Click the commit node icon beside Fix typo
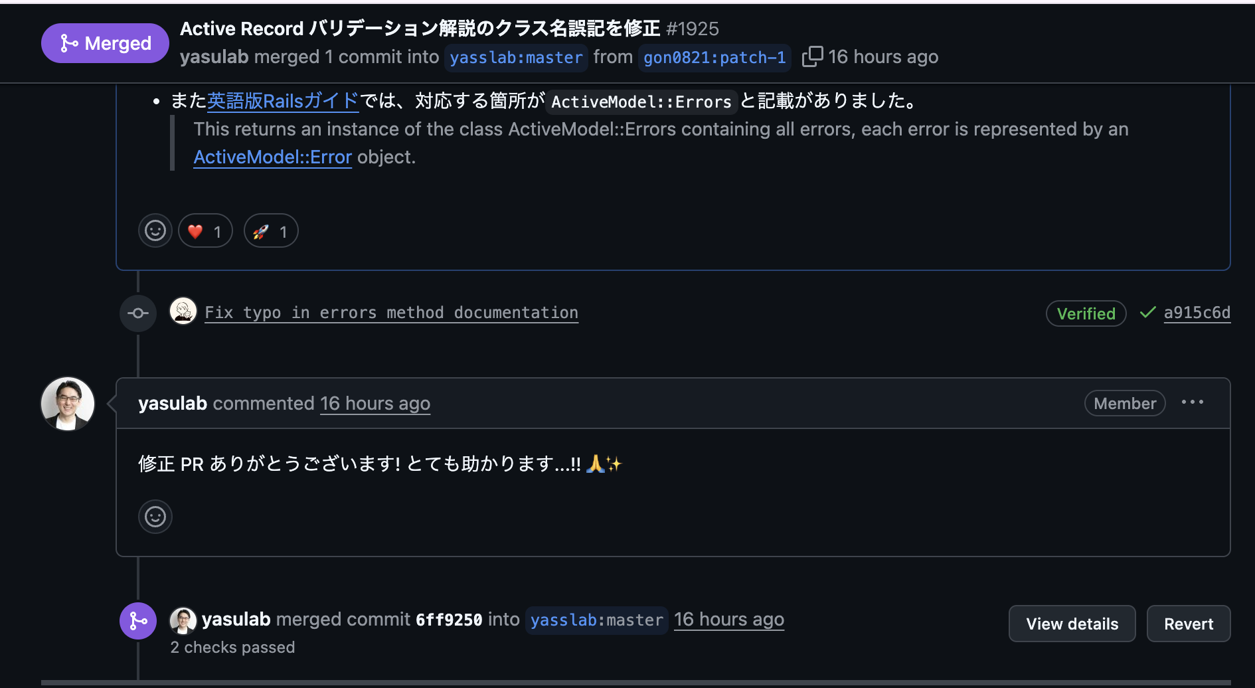Screen dimensions: 1255x688 [x=137, y=313]
